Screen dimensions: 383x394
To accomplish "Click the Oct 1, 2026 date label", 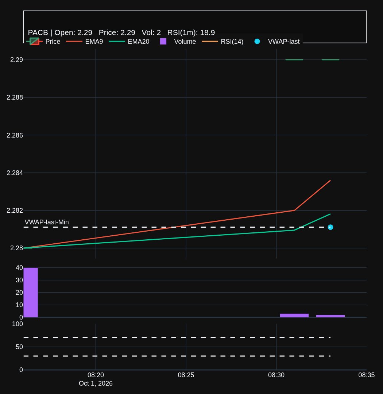I will click(x=96, y=383).
